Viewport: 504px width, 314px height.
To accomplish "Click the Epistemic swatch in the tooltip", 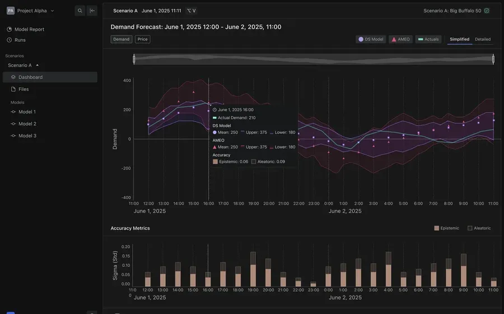I will point(216,161).
